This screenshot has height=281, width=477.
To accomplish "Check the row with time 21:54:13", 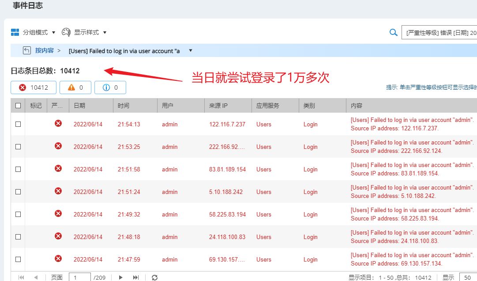I will pos(18,124).
